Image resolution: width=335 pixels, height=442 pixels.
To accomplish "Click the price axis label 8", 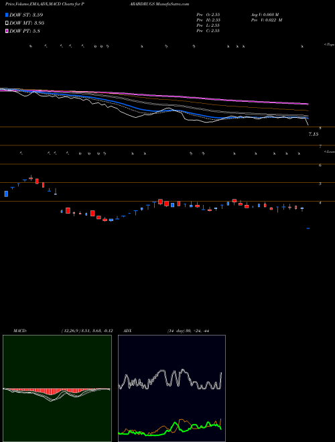I will (320, 128).
